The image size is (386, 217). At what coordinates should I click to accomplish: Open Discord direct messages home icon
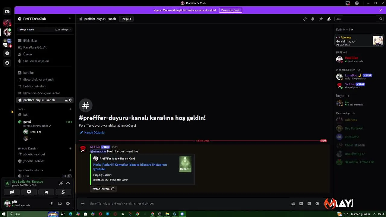(7, 11)
